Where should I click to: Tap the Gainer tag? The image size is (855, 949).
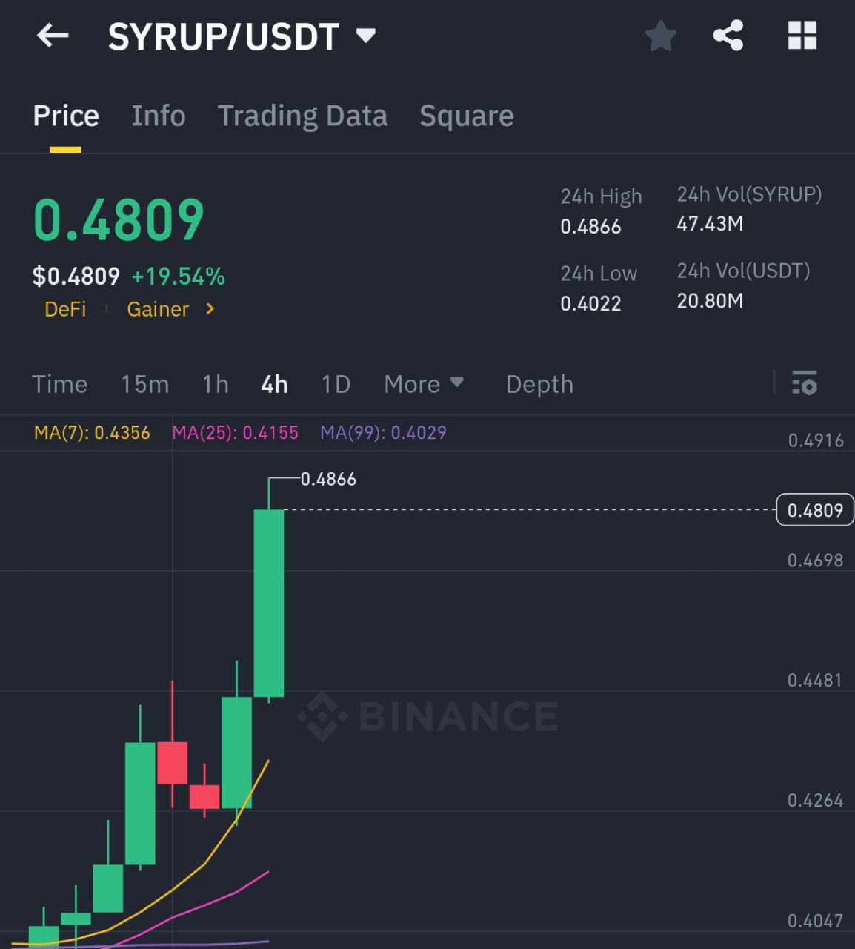[158, 308]
